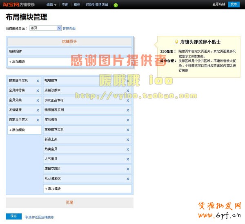Open the 当前装修页面 dropdown showing 首页

click(x=45, y=28)
